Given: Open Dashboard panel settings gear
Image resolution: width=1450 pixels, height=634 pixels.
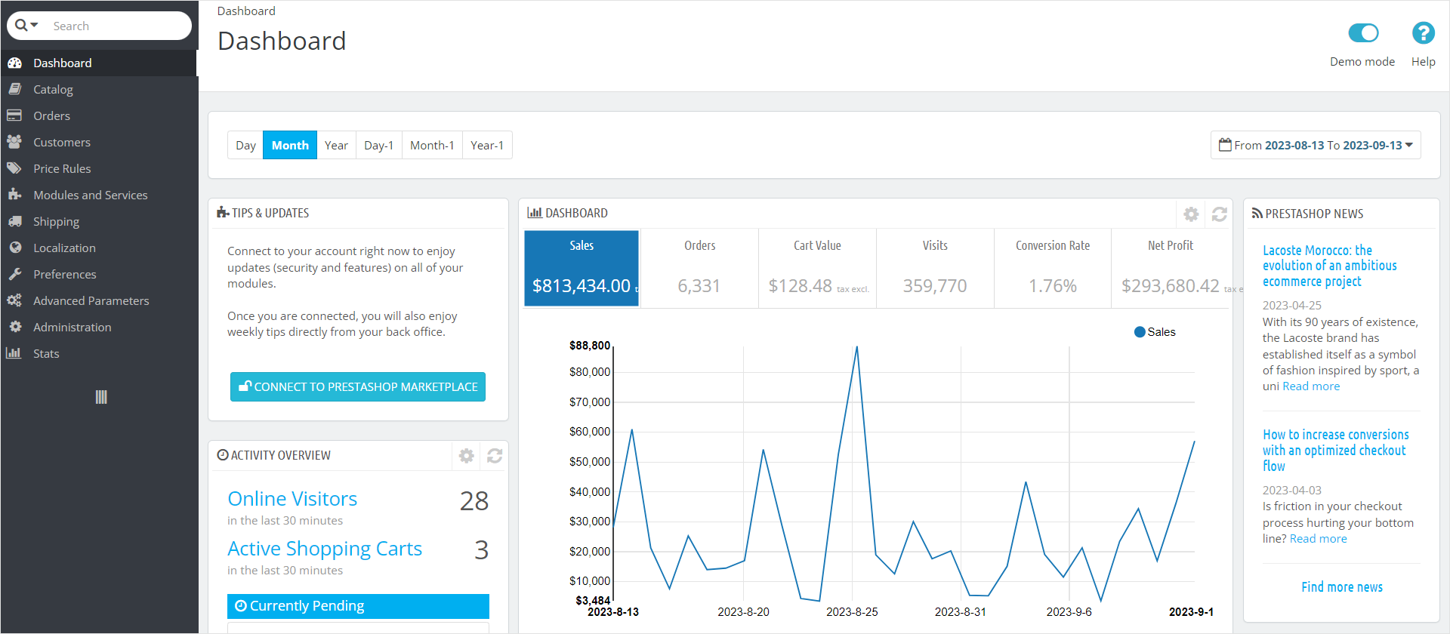Looking at the screenshot, I should click(1191, 214).
